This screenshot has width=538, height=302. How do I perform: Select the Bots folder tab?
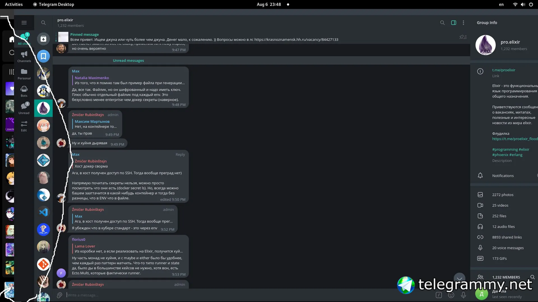[x=24, y=91]
